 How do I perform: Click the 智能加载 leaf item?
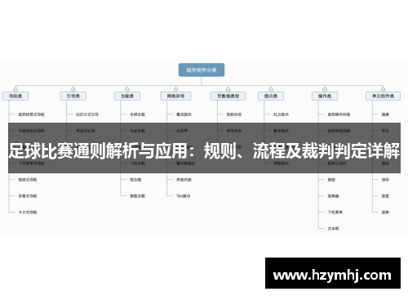click(137, 196)
